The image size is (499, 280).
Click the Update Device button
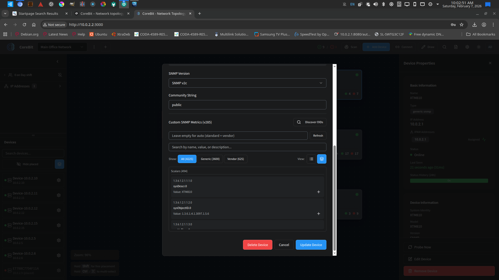311,245
